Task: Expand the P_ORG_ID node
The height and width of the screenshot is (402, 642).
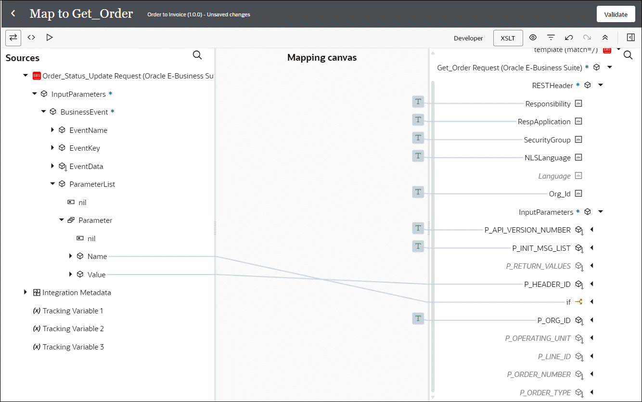Action: 591,320
